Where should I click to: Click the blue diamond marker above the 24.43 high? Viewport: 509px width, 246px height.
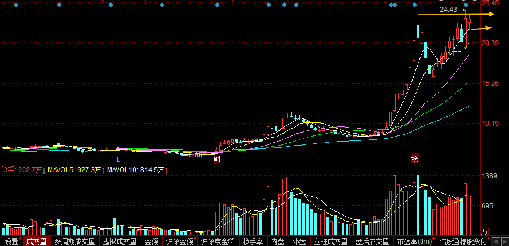[x=466, y=5]
